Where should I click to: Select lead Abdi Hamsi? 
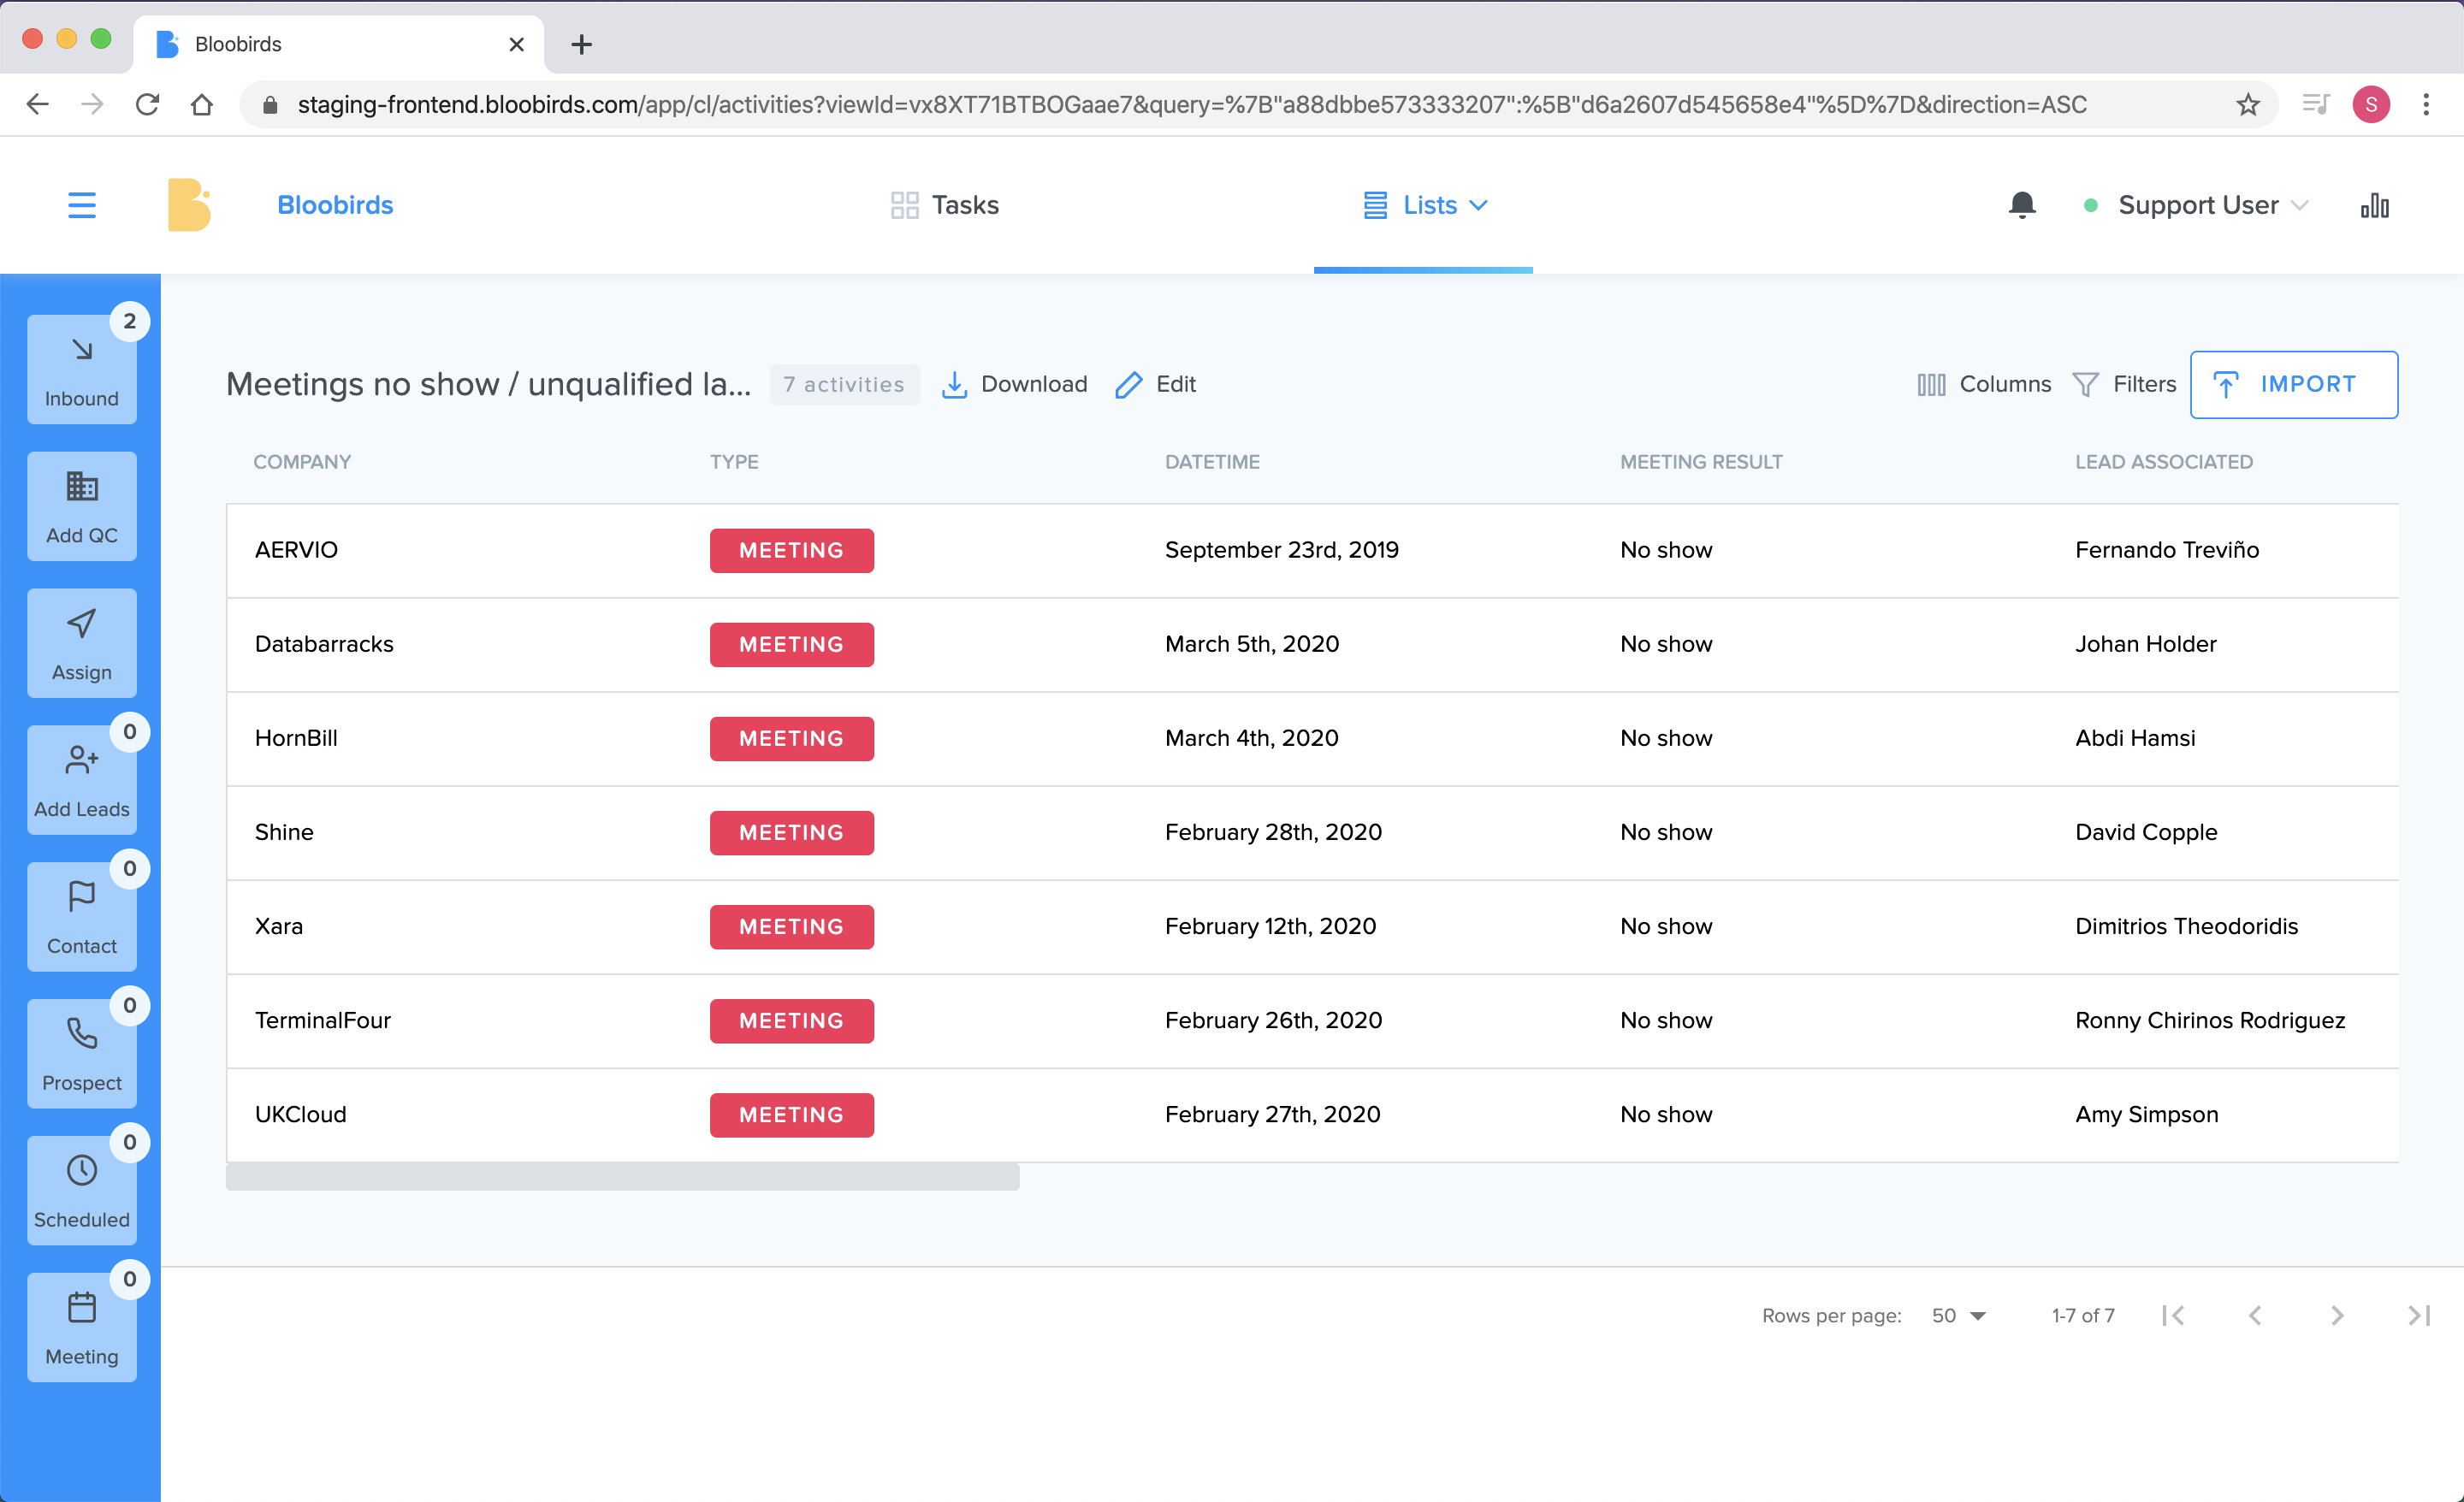[x=2135, y=738]
